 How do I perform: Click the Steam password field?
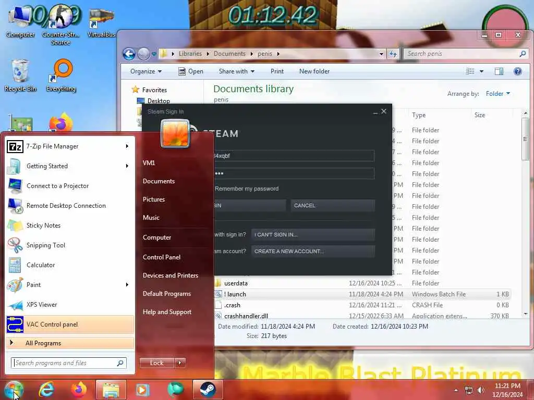click(x=294, y=173)
